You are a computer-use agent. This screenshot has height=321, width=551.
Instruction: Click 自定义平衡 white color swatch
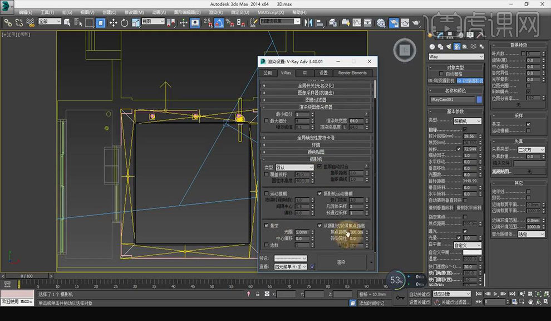tap(472, 252)
